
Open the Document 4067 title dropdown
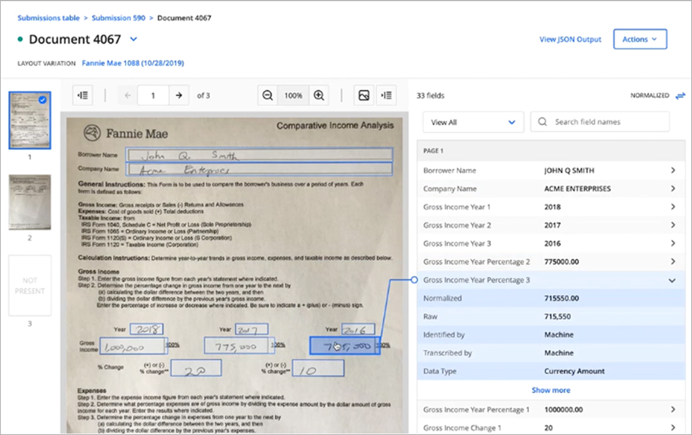pyautogui.click(x=134, y=39)
